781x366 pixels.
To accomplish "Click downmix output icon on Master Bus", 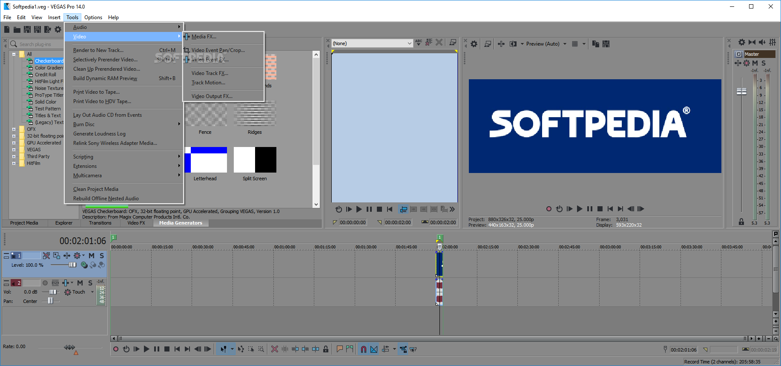I will click(x=752, y=42).
